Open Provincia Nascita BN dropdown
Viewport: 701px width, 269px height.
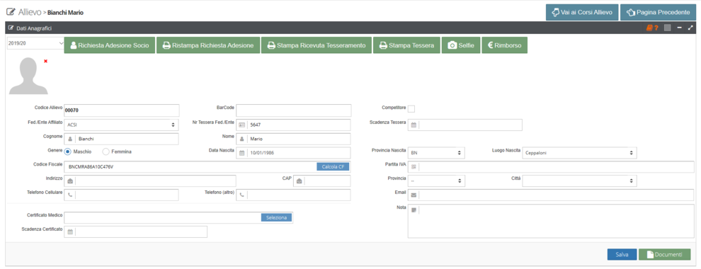(436, 153)
